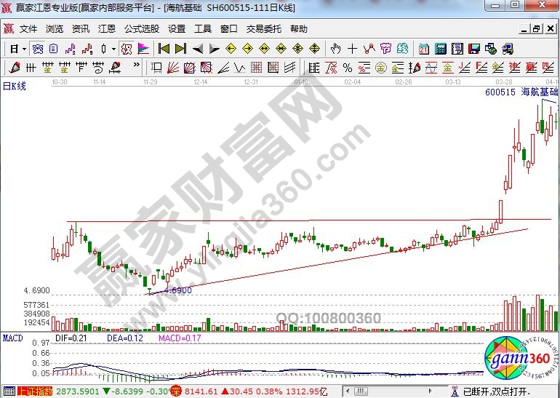Open the 文件 menu
The width and height of the screenshot is (560, 398).
[x=28, y=29]
